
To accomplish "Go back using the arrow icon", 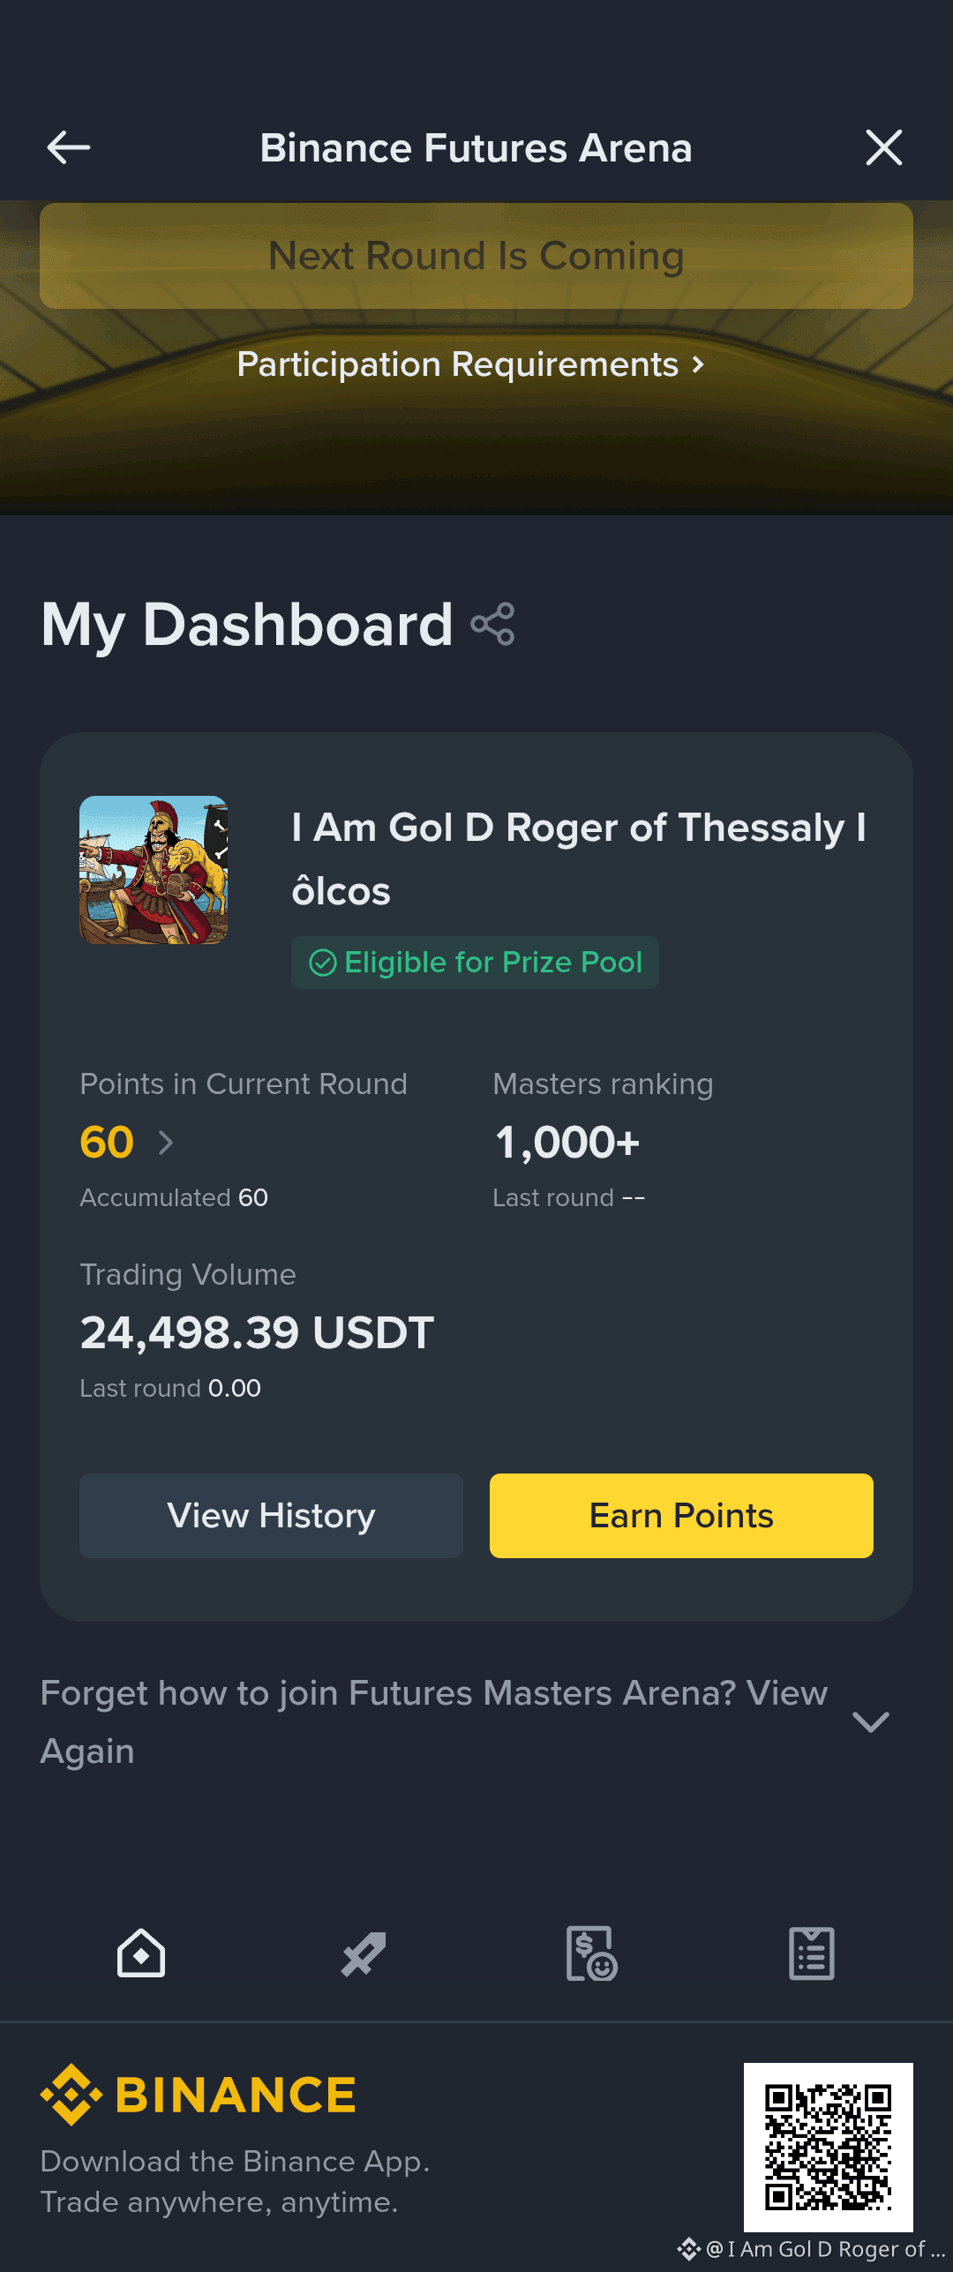I will [x=68, y=147].
